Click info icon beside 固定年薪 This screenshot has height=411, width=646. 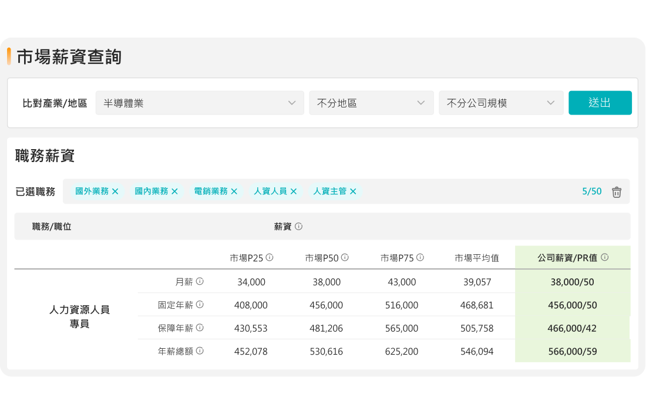coord(200,305)
